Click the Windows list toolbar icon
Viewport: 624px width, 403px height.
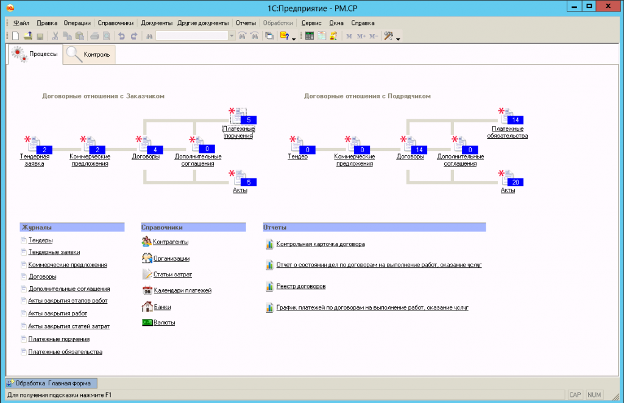tap(269, 36)
